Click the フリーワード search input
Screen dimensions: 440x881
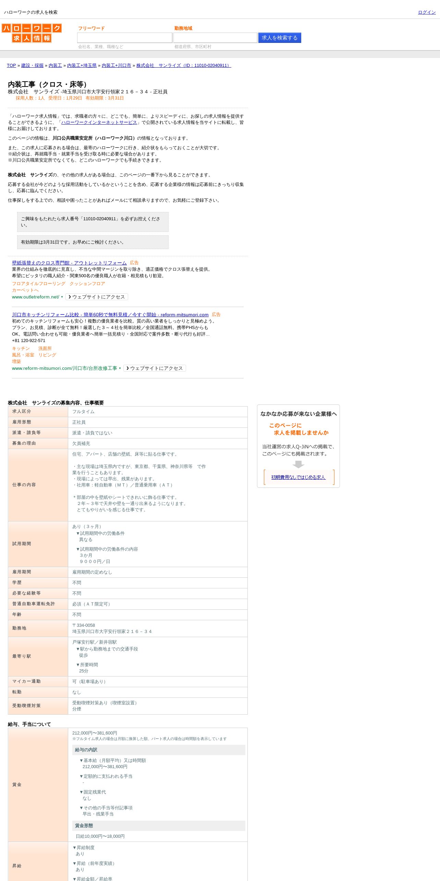coord(125,38)
